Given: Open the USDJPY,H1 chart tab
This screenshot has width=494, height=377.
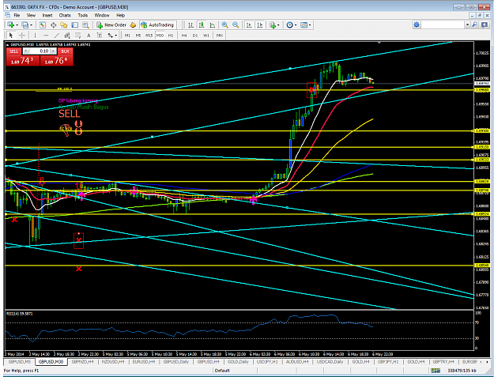Looking at the screenshot, I should [267, 362].
